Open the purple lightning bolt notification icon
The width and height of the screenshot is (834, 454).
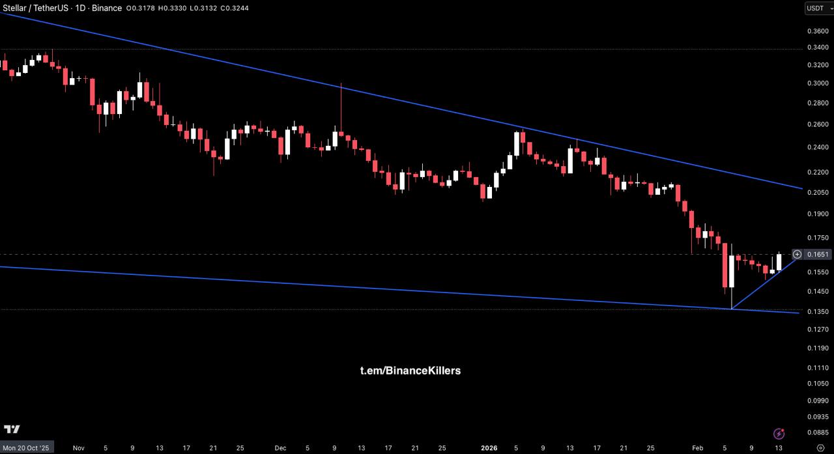(x=779, y=434)
